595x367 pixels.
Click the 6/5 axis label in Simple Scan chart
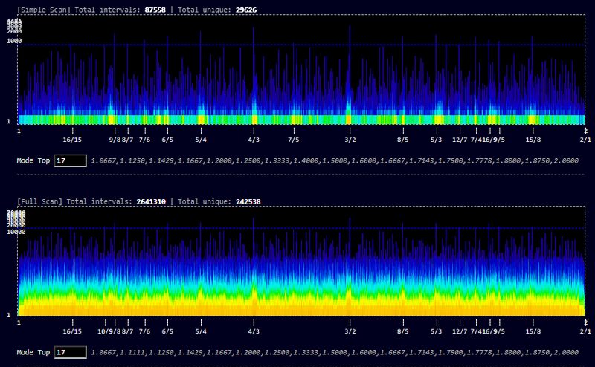[x=167, y=140]
